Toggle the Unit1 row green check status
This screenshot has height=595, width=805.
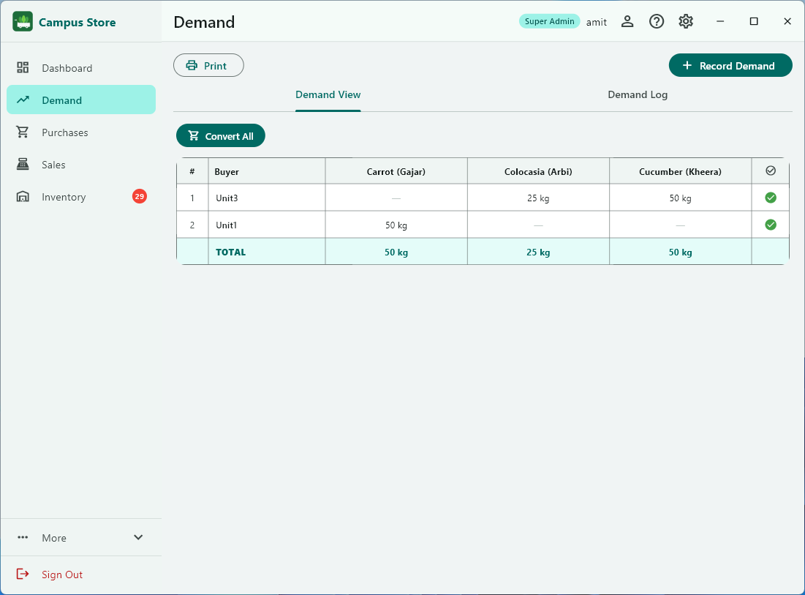click(x=771, y=225)
